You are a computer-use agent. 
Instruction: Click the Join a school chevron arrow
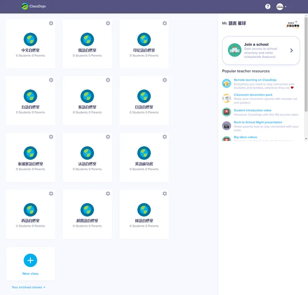pyautogui.click(x=291, y=50)
